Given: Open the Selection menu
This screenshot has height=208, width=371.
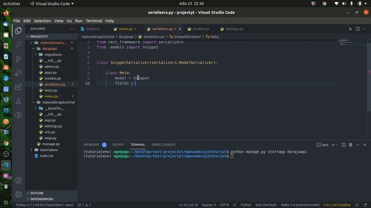Looking at the screenshot, I should (x=42, y=21).
